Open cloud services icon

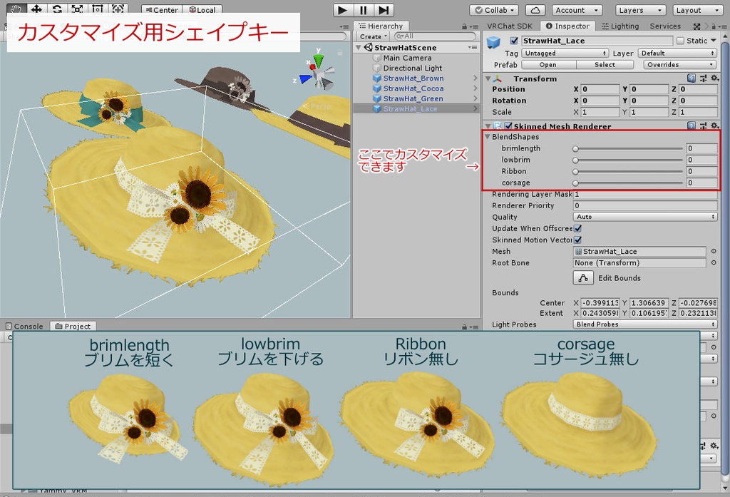535,10
